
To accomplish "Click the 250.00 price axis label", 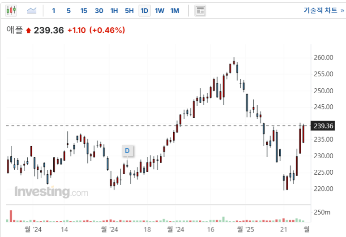I will coord(323,91).
